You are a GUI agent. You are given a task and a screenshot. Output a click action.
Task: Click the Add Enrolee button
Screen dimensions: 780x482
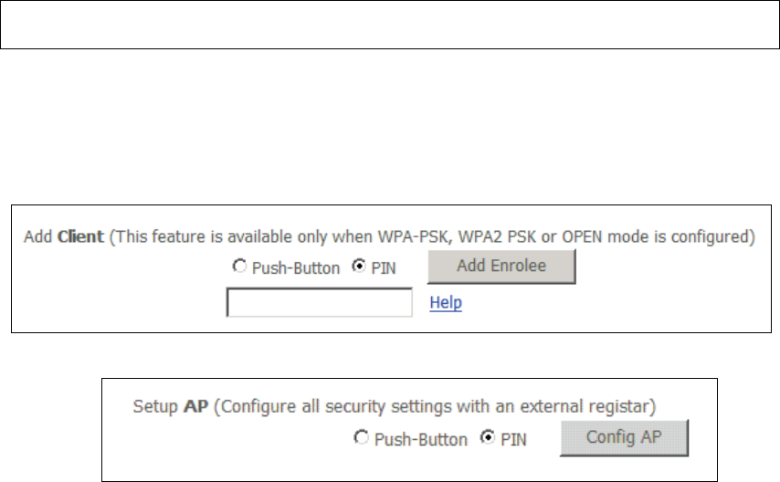(x=501, y=267)
